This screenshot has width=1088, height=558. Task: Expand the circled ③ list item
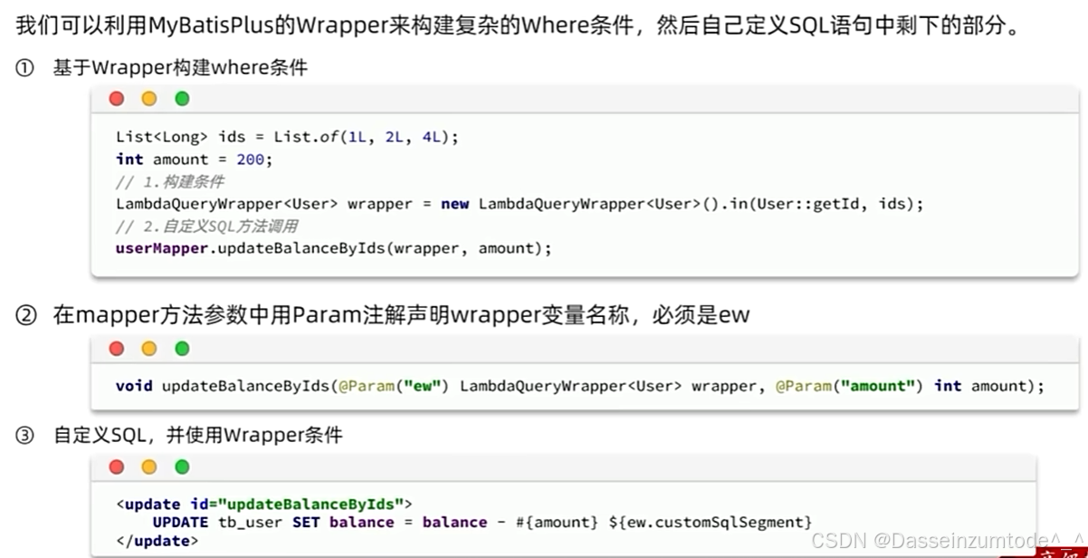click(x=23, y=435)
